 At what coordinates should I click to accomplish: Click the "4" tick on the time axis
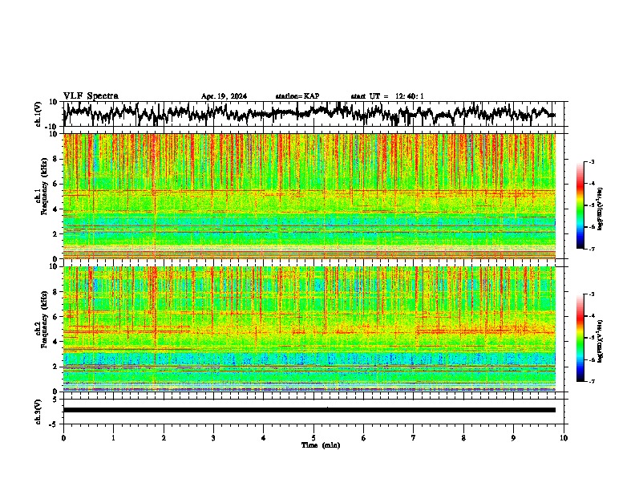264,438
